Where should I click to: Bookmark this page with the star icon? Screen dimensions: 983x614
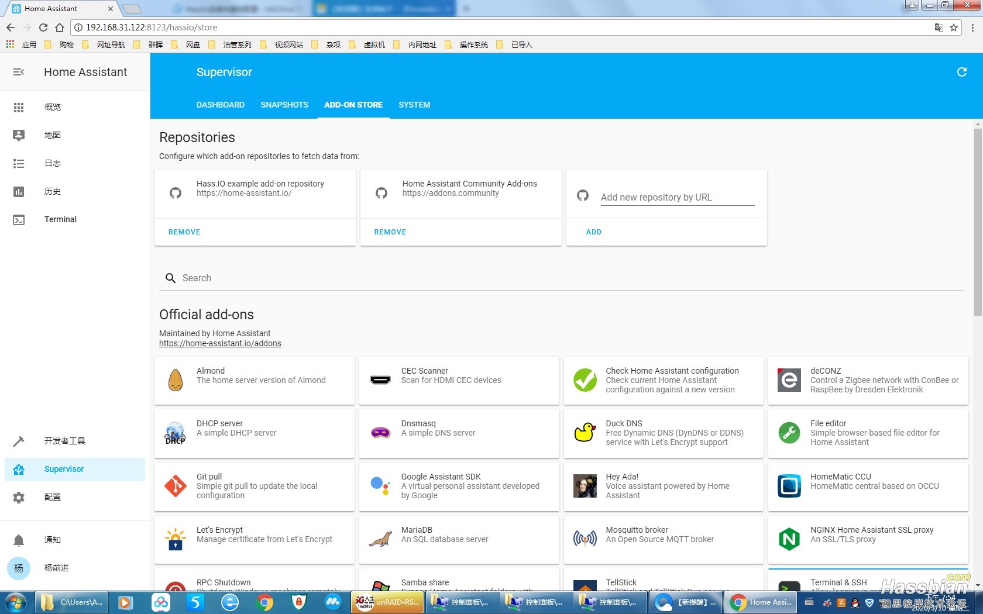pos(954,27)
